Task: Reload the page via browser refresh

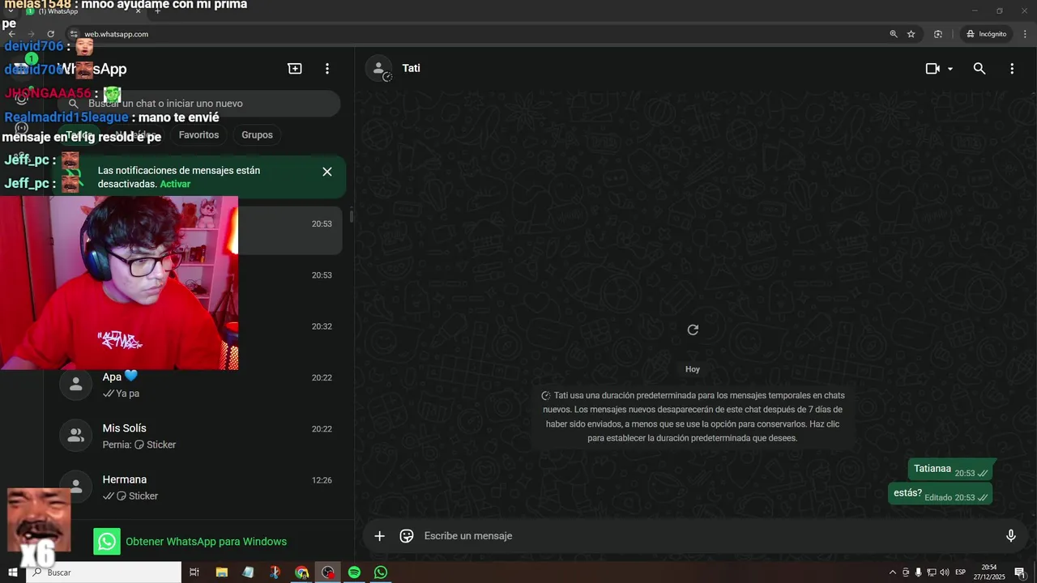Action: point(50,34)
